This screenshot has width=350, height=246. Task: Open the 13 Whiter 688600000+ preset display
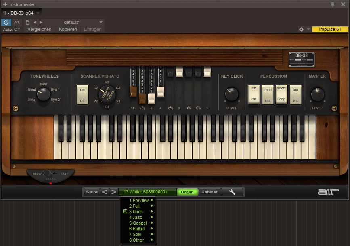[147, 192]
